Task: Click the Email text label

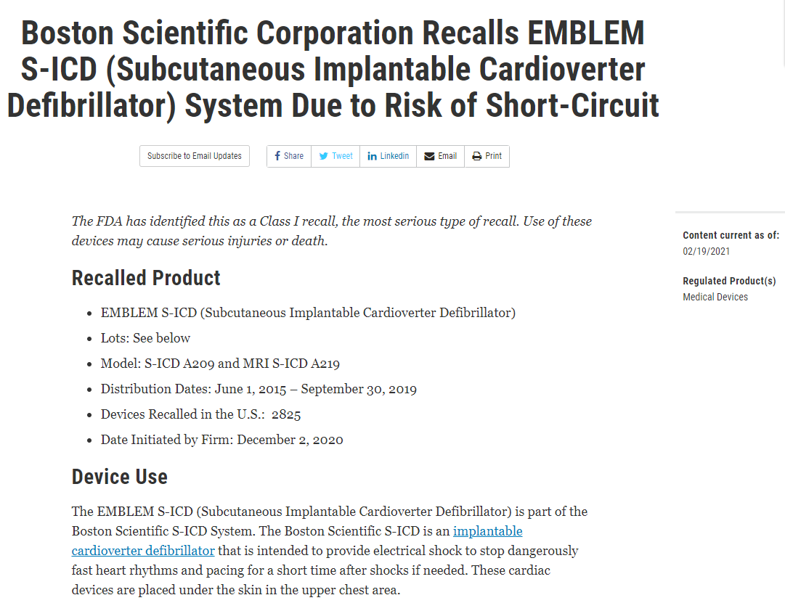Action: [447, 156]
